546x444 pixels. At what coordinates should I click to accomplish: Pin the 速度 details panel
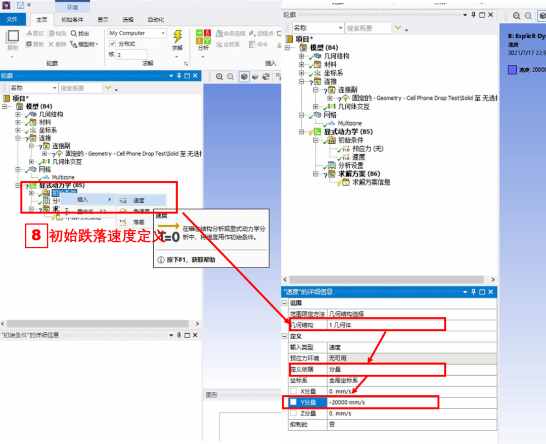click(x=474, y=292)
